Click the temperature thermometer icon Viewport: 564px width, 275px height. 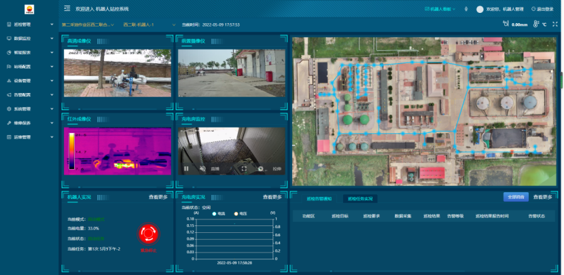click(535, 24)
